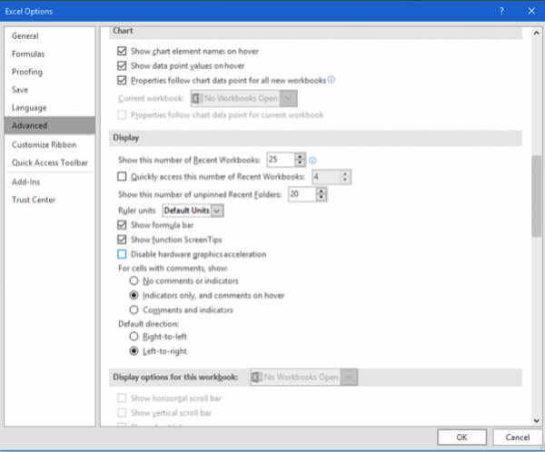This screenshot has height=452, width=545.
Task: Open the General options category
Action: (50, 35)
